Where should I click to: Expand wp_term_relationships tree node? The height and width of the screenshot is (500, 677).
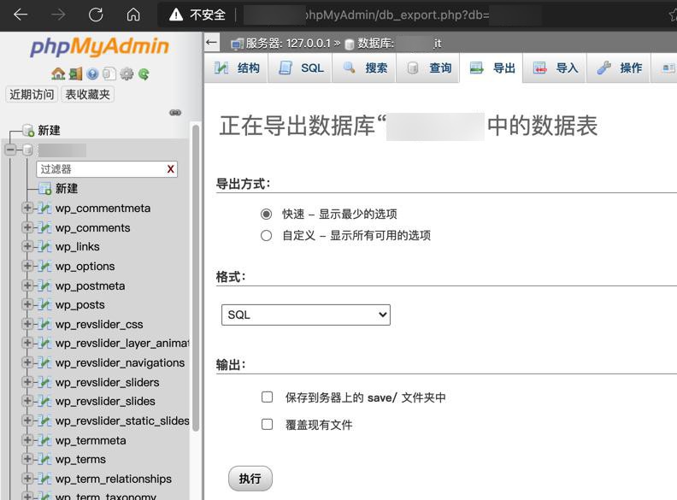click(27, 479)
